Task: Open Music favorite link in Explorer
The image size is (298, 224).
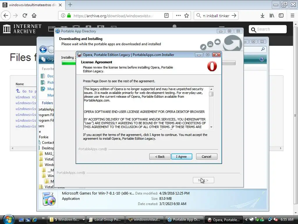Action: 47,89
